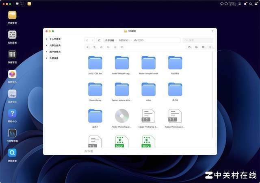
Task: Expand the 共享文件夹 tree arrow
Action: [x=47, y=45]
